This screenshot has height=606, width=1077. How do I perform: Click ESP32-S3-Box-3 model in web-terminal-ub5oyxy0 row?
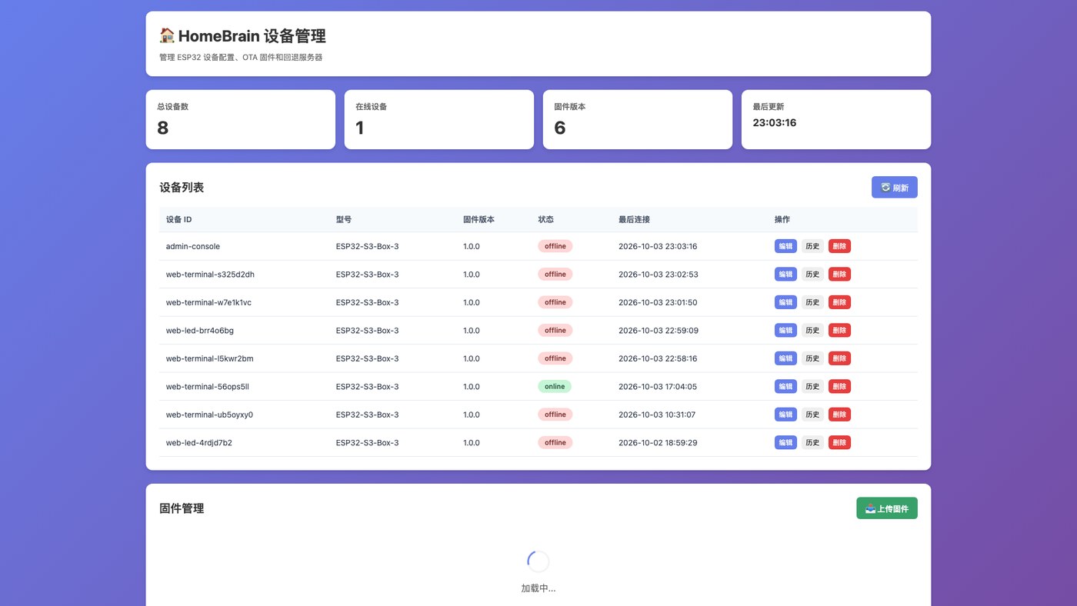pos(367,415)
